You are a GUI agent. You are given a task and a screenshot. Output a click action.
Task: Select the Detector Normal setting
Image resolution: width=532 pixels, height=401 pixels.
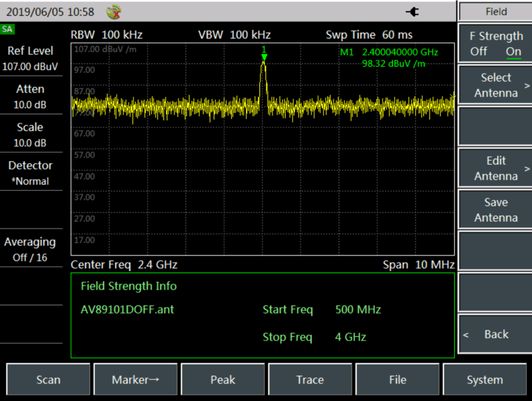[30, 173]
